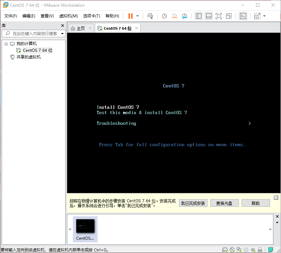281x253 pixels.
Task: Click the 我已完成安装 button
Action: coord(193,203)
